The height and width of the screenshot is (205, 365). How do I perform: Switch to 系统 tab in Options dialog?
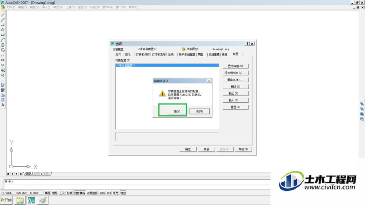click(x=171, y=55)
